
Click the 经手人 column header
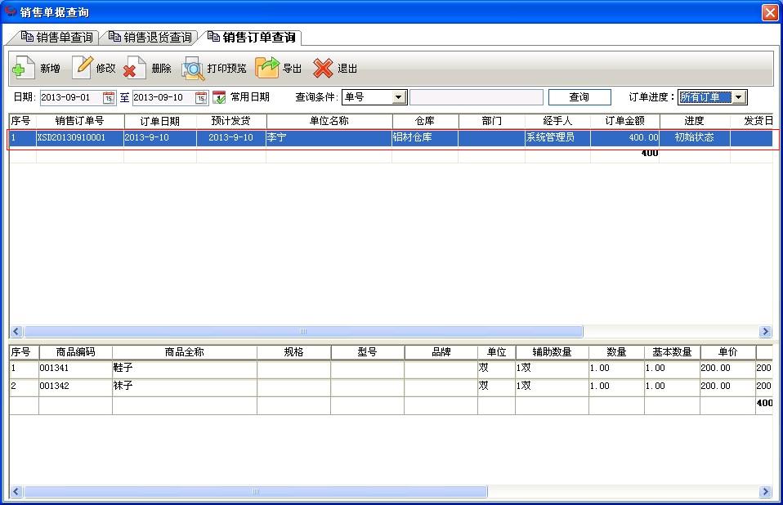coord(557,121)
